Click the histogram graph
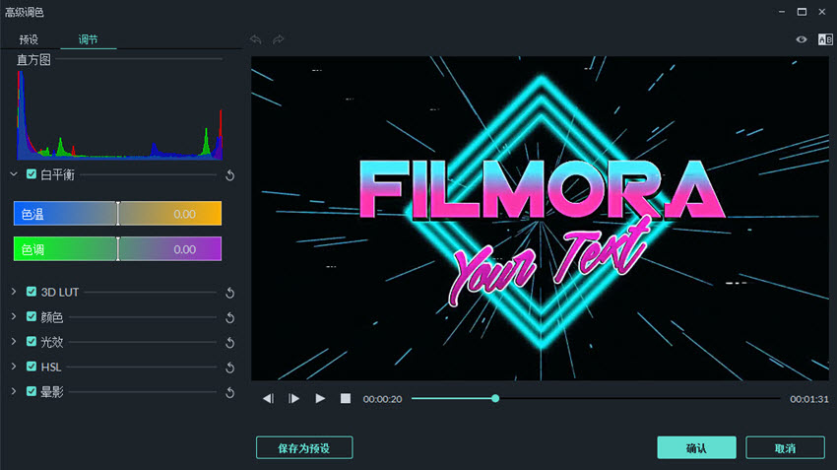 pyautogui.click(x=119, y=115)
